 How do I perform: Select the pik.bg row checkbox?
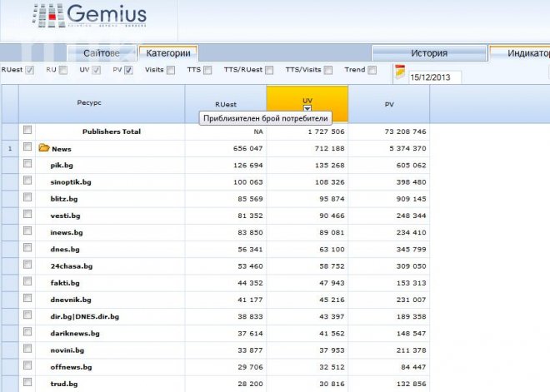tap(27, 166)
